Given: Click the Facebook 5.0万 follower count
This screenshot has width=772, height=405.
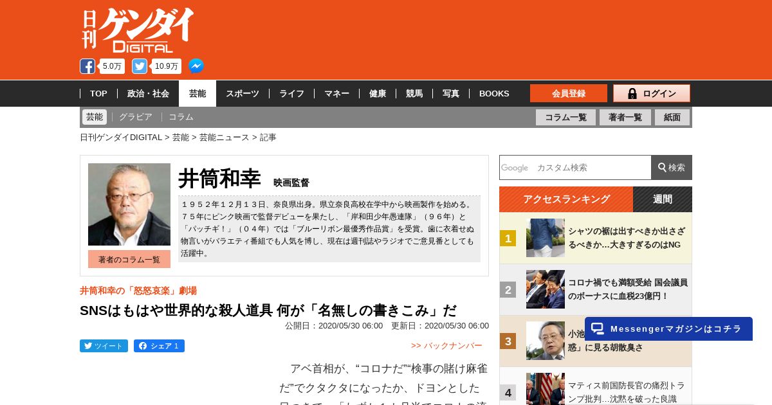Looking at the screenshot, I should click(x=112, y=66).
